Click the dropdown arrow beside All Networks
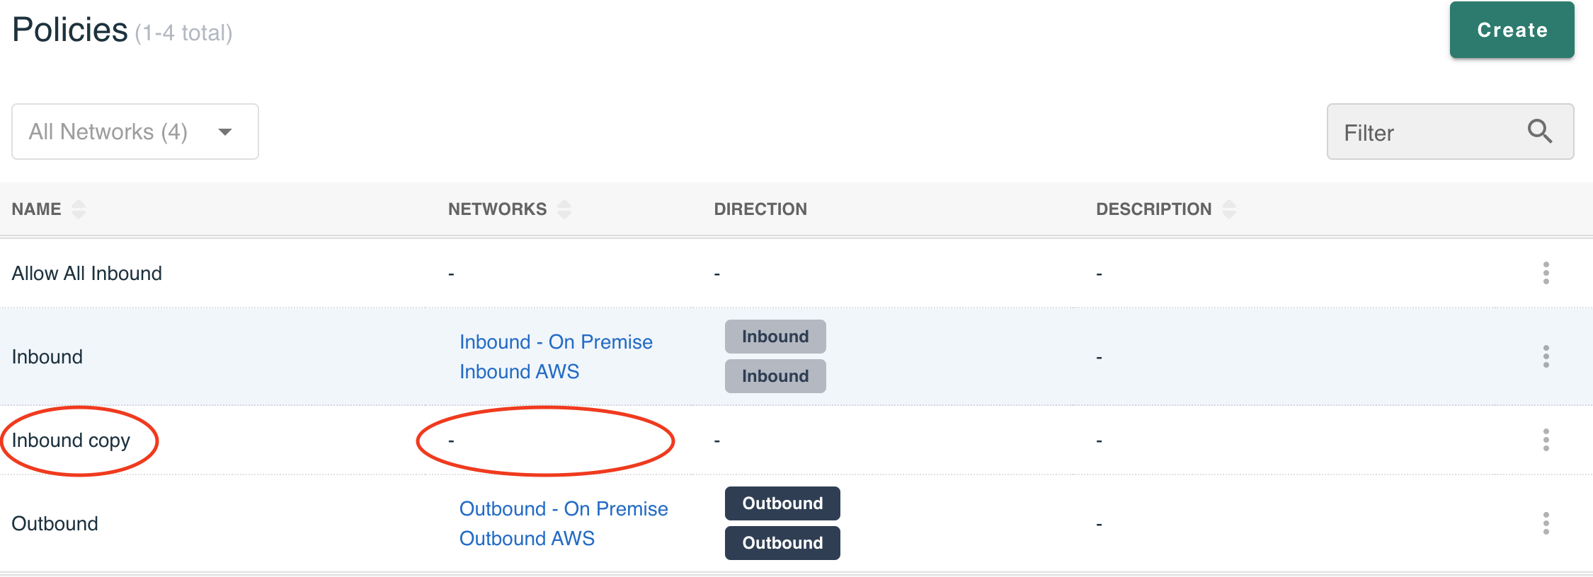This screenshot has height=577, width=1593. (225, 132)
